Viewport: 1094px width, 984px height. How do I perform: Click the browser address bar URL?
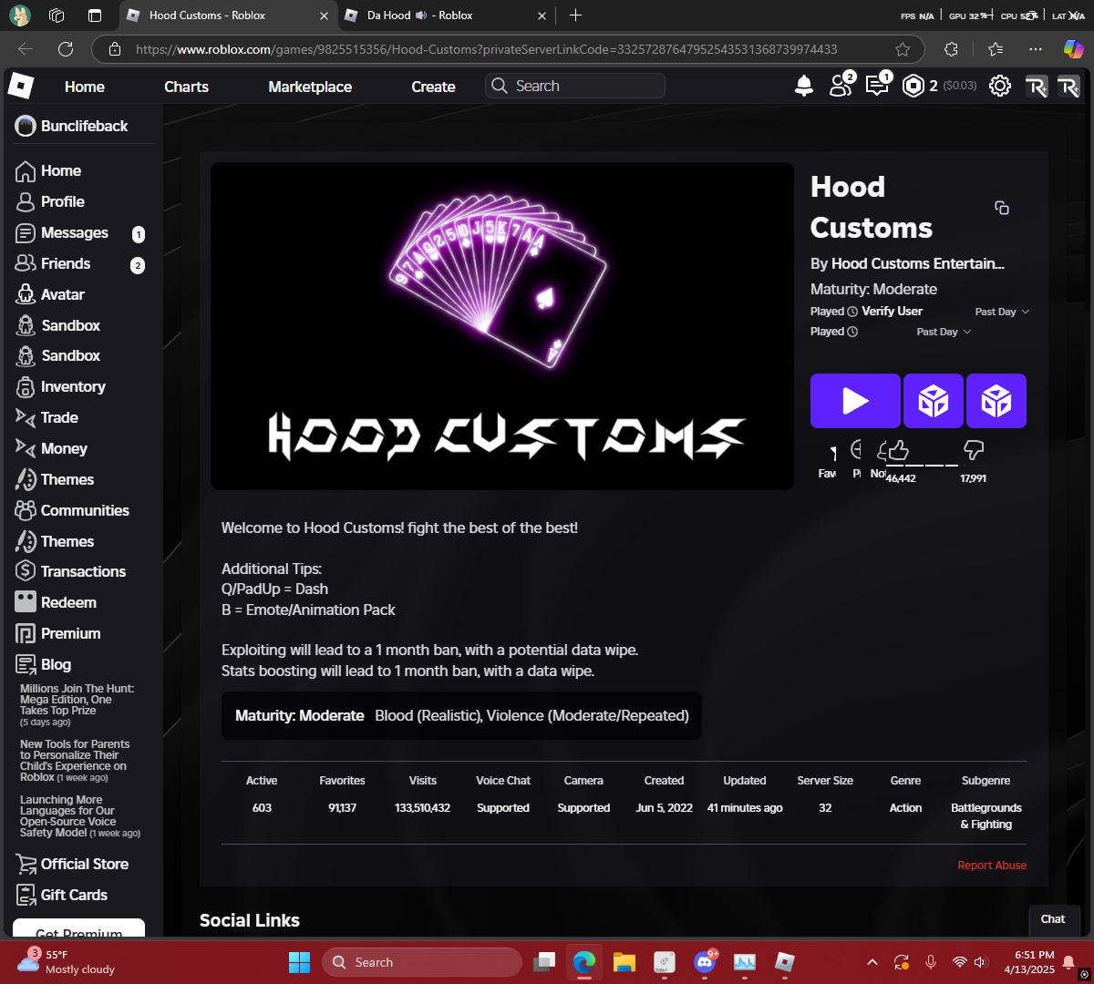coord(486,49)
